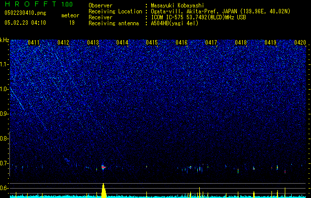Click the ICOM IC-575 receiver text
This screenshot has width=311, height=198.
coord(198,17)
